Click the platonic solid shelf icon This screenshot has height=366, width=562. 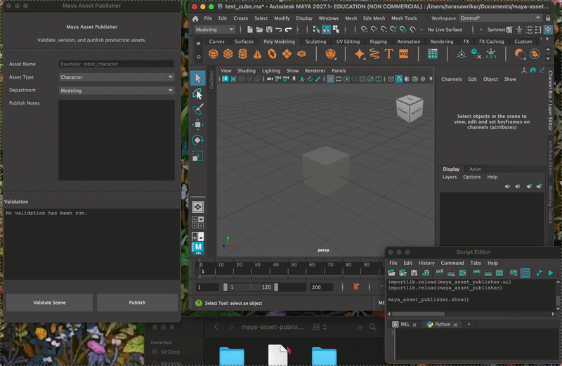(x=330, y=54)
